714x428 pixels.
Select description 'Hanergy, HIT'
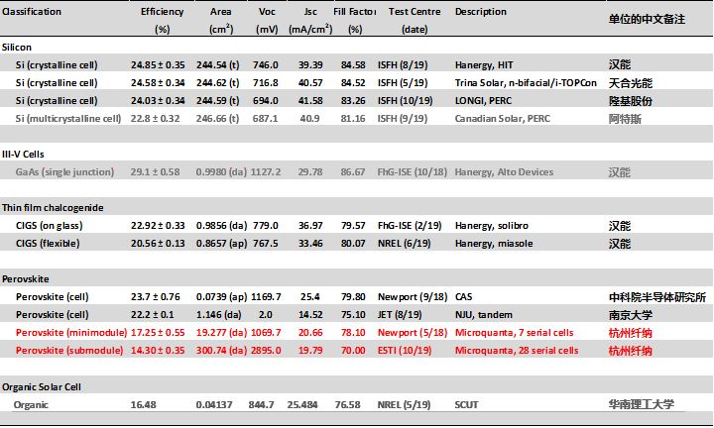[484, 65]
